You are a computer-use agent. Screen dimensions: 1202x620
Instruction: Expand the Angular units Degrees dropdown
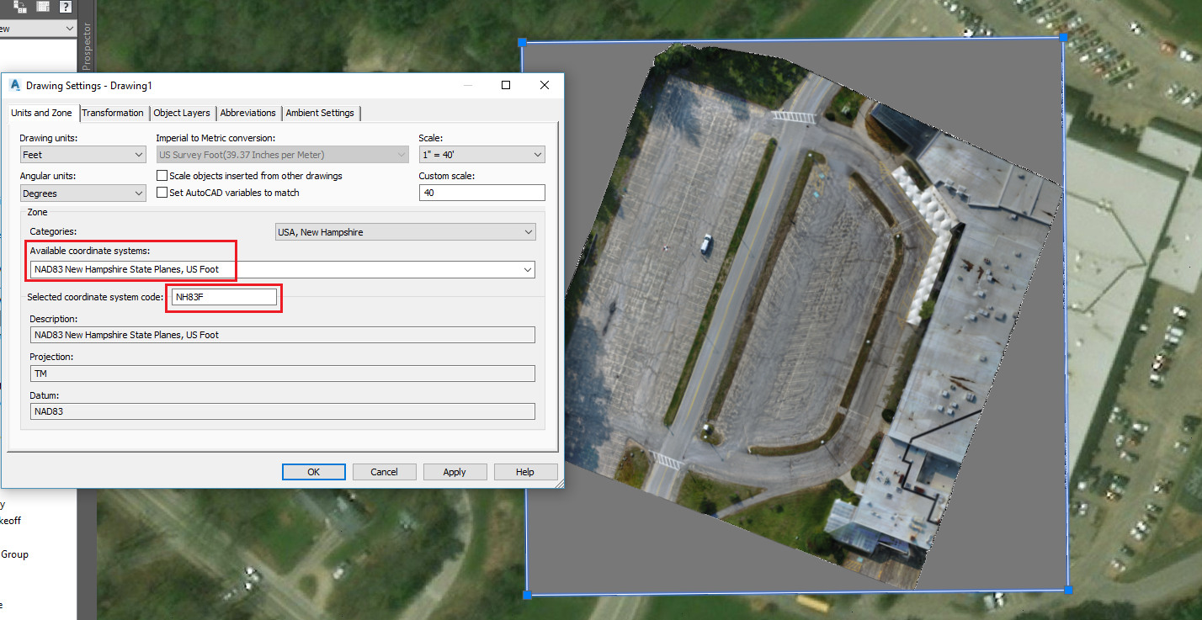click(x=83, y=193)
